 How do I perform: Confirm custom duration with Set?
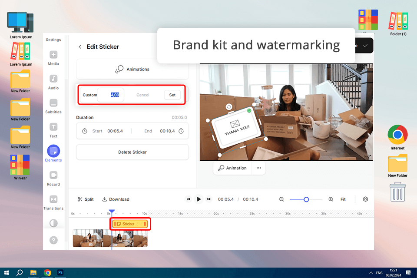click(x=172, y=95)
